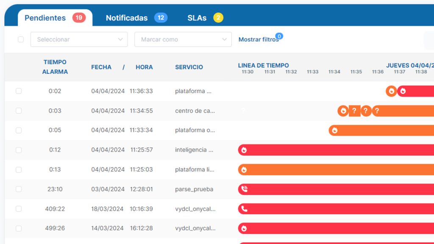Check the row with alarm time 0:13
Viewport: 434px width, 244px height.
19,169
